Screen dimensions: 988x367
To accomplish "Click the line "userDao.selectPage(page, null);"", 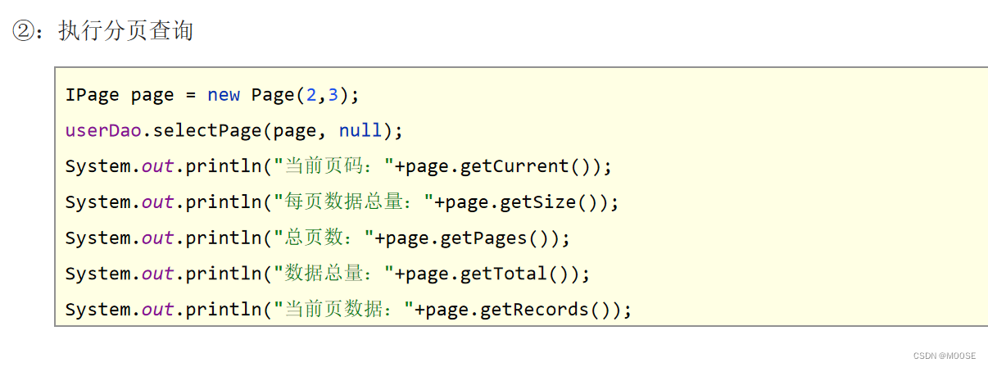I will coord(234,130).
